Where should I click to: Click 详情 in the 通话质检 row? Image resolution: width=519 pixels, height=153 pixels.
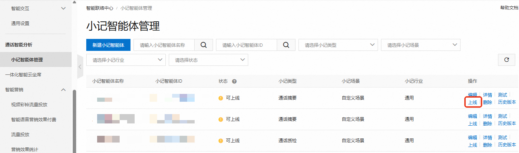[487, 138]
